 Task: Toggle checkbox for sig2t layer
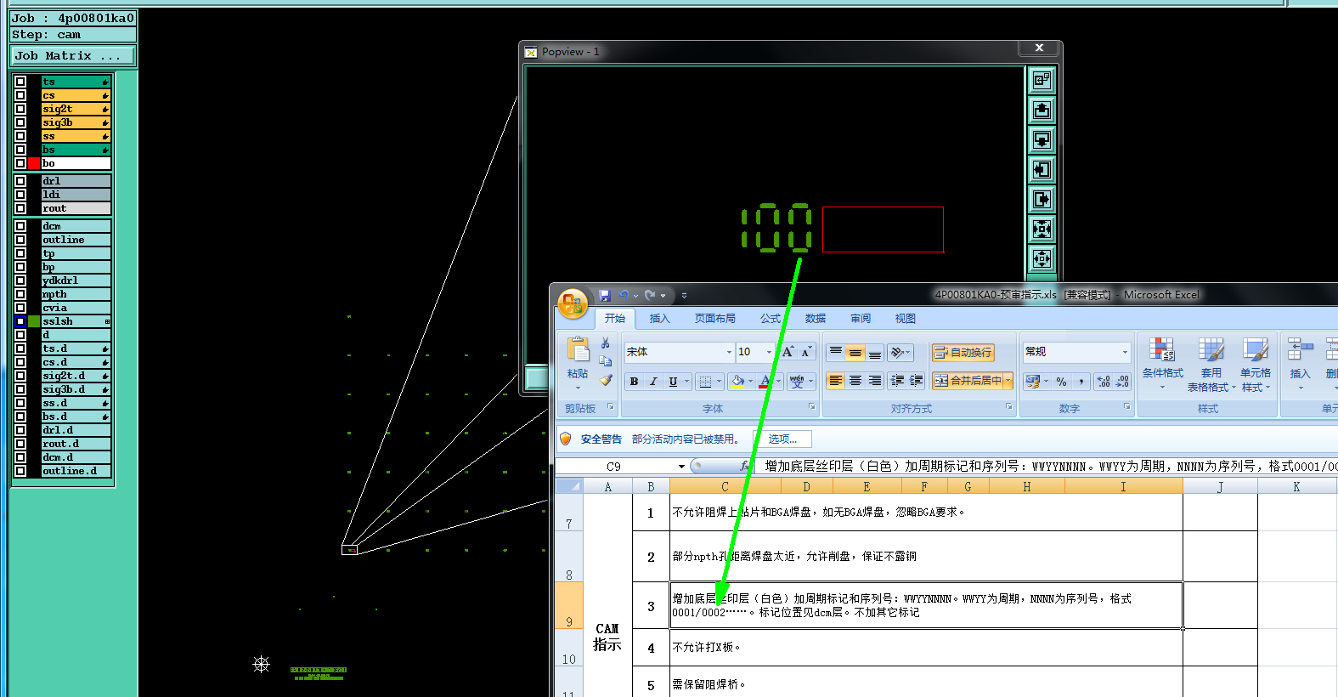click(20, 109)
